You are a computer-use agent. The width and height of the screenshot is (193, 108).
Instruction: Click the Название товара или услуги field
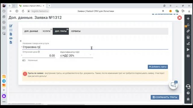[x=95, y=47]
